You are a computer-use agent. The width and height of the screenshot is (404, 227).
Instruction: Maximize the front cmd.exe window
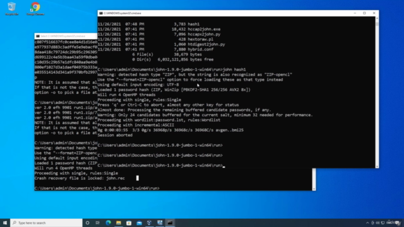364,13
